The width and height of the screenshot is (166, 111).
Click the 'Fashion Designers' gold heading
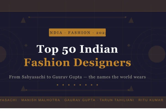(77, 63)
